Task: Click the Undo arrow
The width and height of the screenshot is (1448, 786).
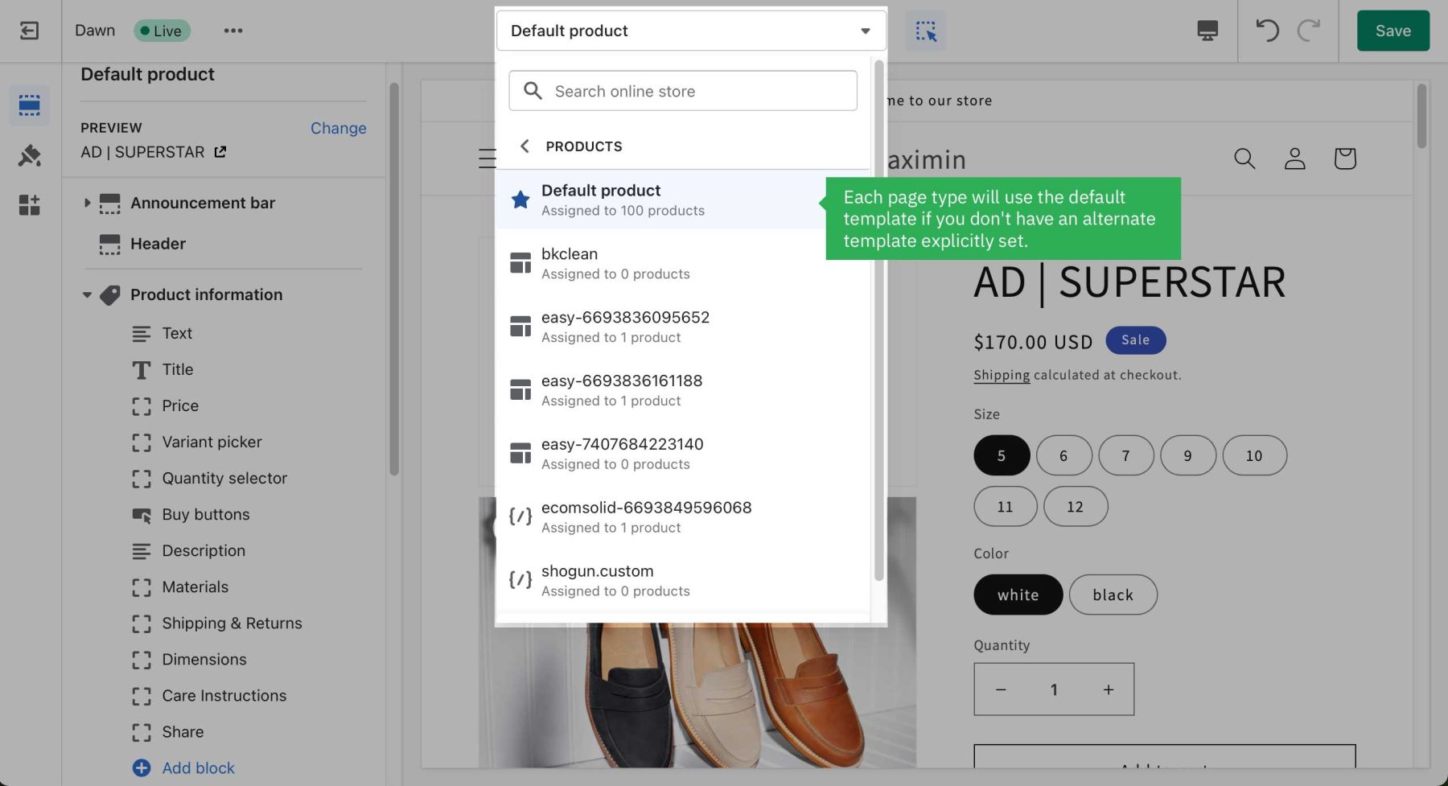Action: tap(1267, 31)
